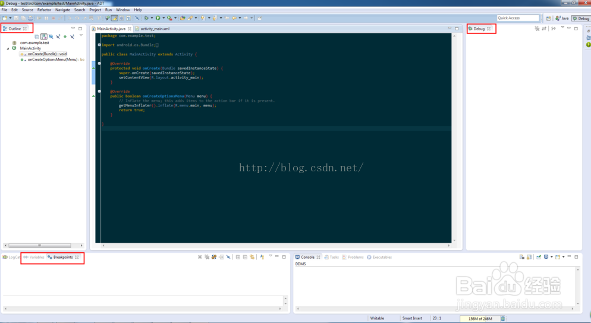The width and height of the screenshot is (591, 323).
Task: Toggle Show Whitespace Characters in the toolbar
Action: tap(128, 18)
